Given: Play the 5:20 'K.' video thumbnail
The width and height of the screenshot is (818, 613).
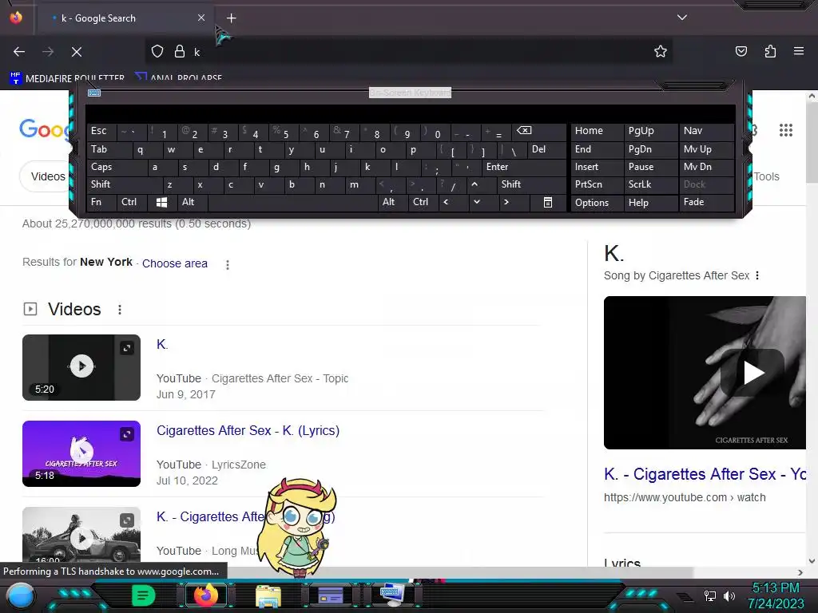Looking at the screenshot, I should point(81,367).
